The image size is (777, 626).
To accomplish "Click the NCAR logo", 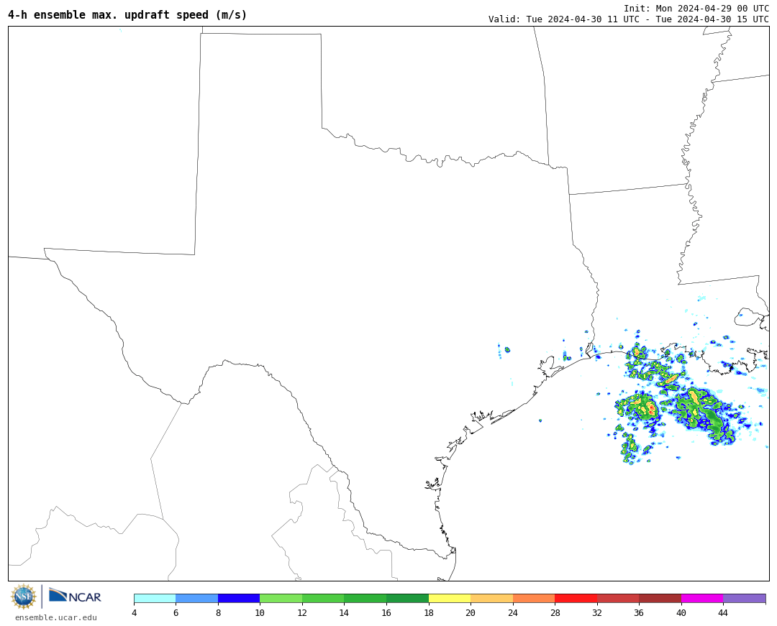I will (75, 596).
